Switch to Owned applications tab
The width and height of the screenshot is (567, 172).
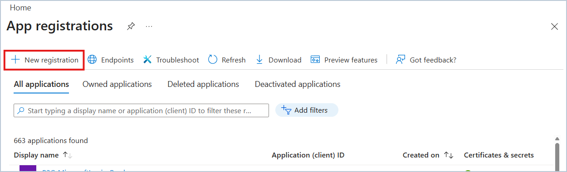point(117,84)
